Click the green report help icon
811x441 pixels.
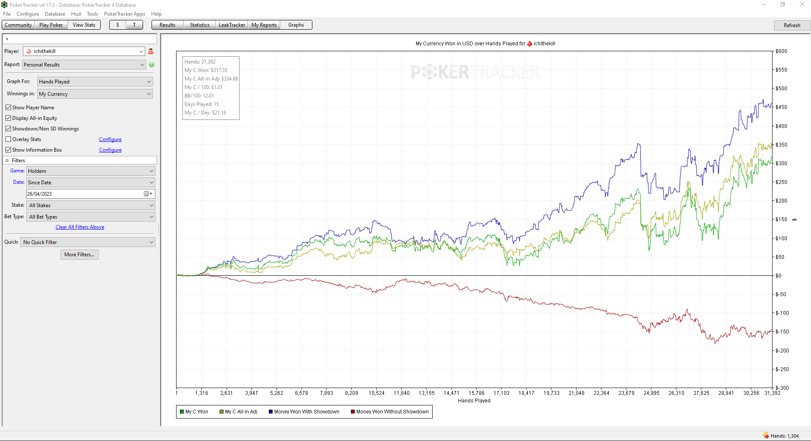(x=152, y=65)
